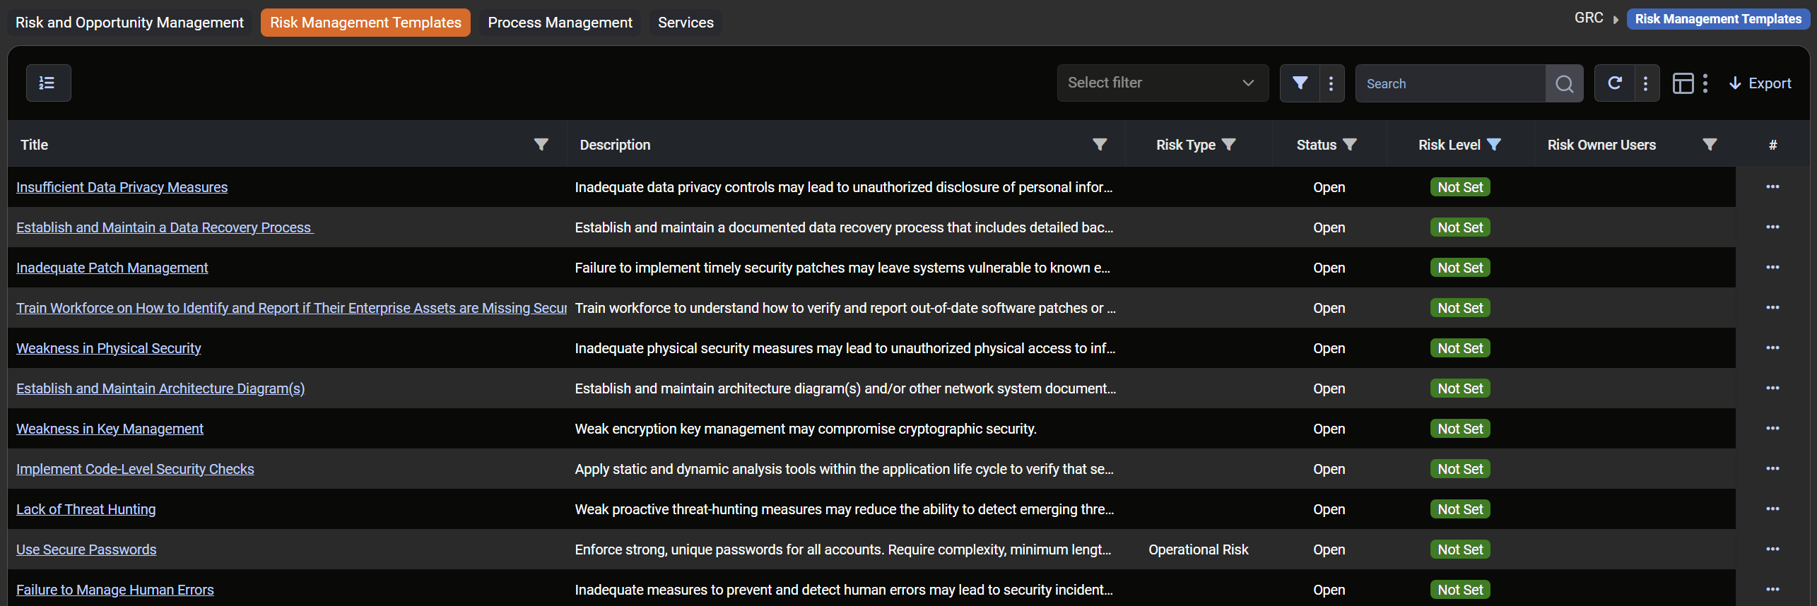Click the funnel filter button in toolbar
Viewport: 1817px width, 606px height.
click(x=1299, y=83)
